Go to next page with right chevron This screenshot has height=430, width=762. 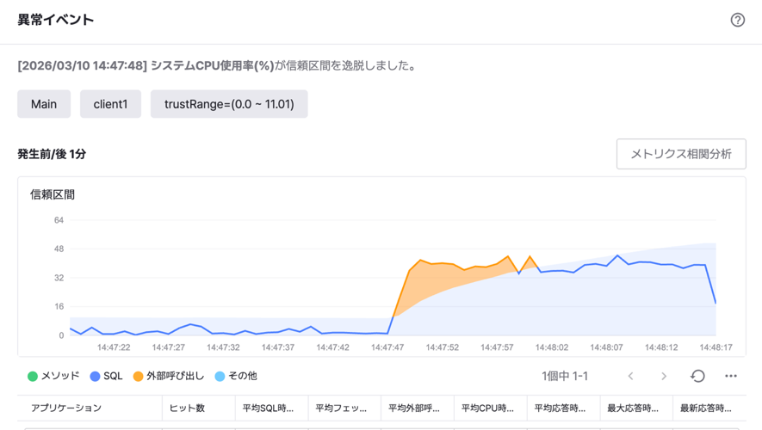coord(664,376)
